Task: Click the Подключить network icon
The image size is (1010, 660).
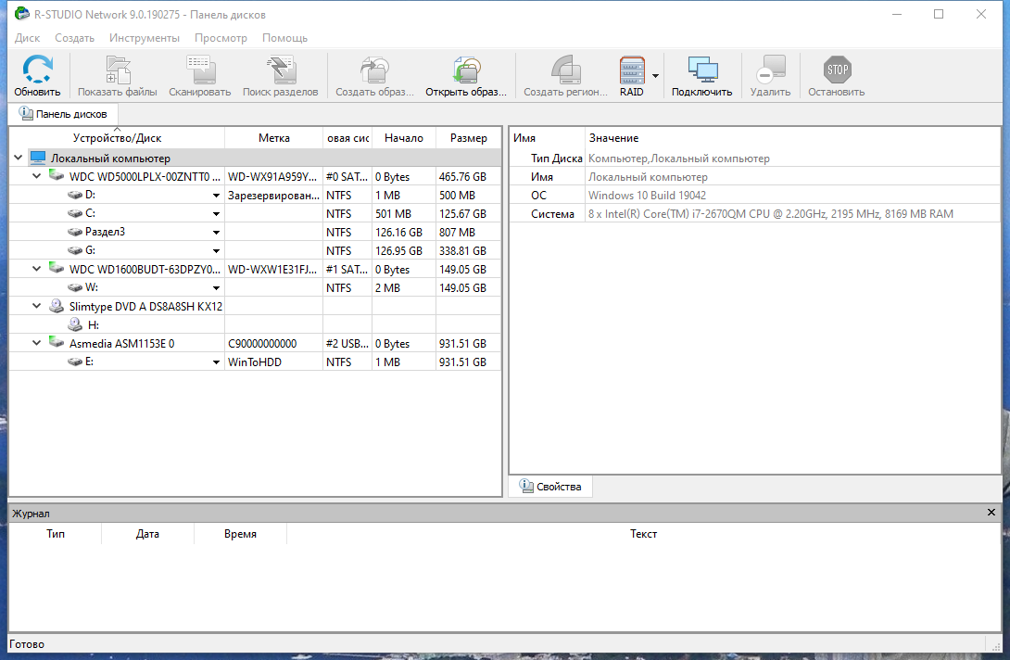Action: click(702, 70)
